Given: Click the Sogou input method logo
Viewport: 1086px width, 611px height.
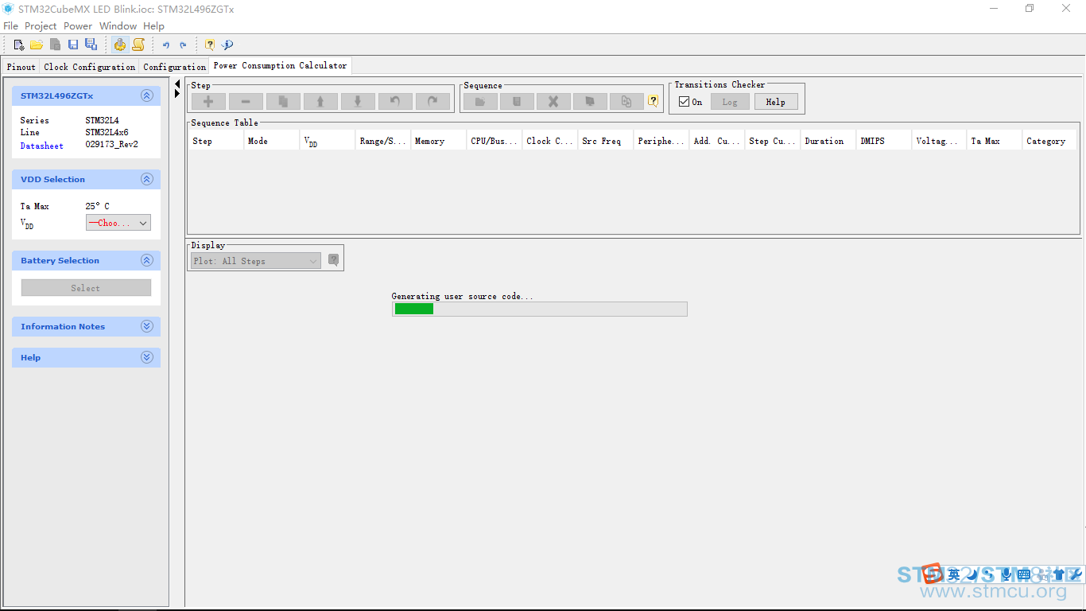Looking at the screenshot, I should (x=933, y=573).
